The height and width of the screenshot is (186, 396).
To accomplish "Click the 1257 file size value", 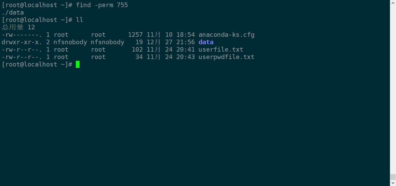I will (x=135, y=35).
